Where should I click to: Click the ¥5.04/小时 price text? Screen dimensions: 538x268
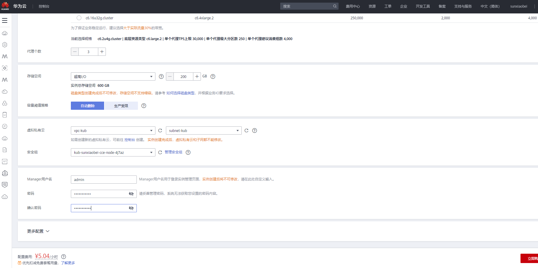tap(46, 256)
